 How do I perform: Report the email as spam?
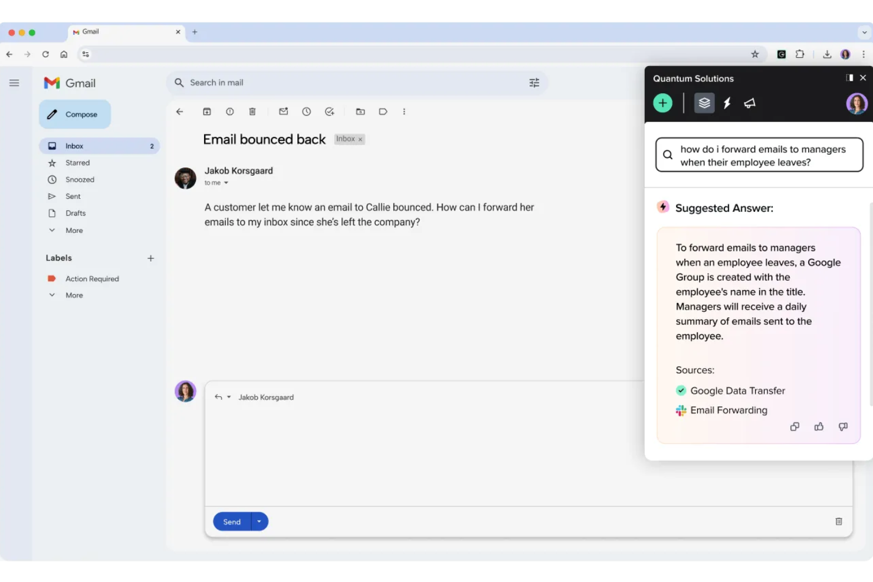[x=229, y=111]
